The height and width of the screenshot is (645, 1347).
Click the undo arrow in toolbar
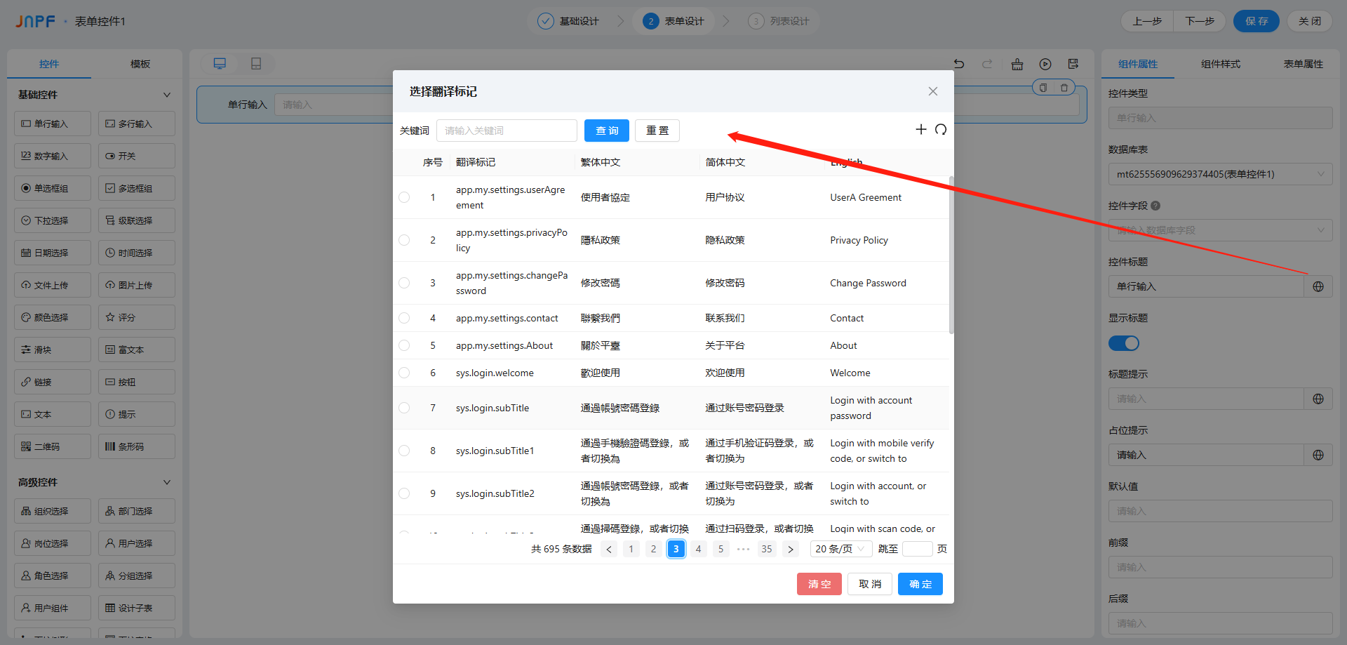click(959, 64)
